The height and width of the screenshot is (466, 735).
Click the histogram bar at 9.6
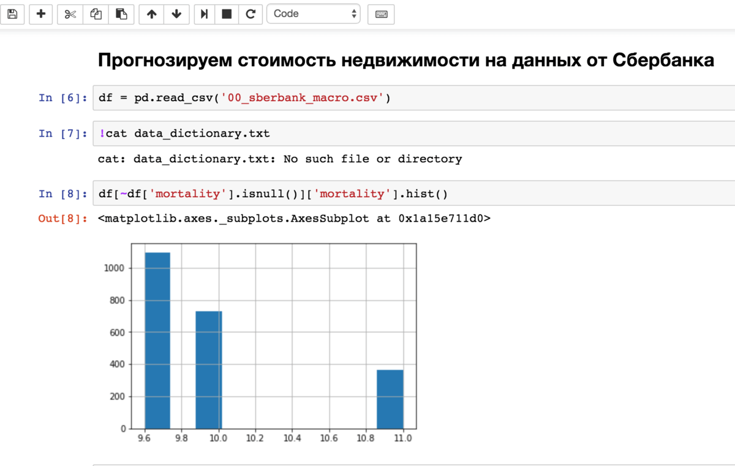tap(157, 340)
